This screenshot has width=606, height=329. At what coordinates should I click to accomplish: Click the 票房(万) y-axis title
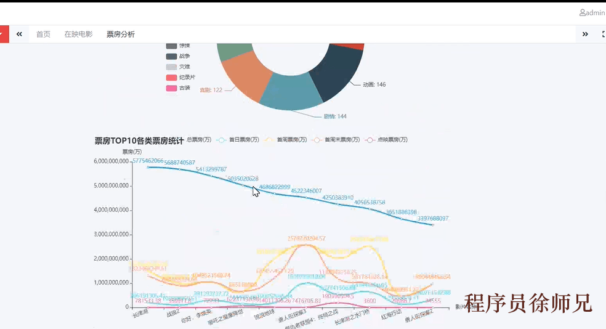coord(132,152)
